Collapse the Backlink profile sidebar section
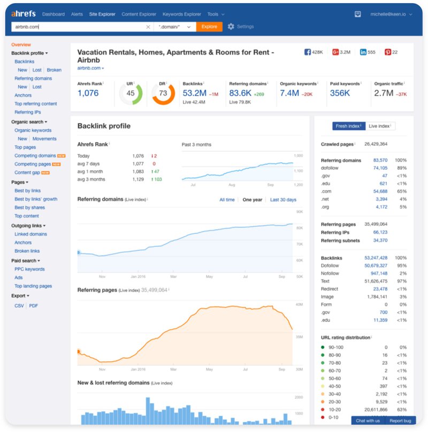The height and width of the screenshot is (432, 428). 29,53
